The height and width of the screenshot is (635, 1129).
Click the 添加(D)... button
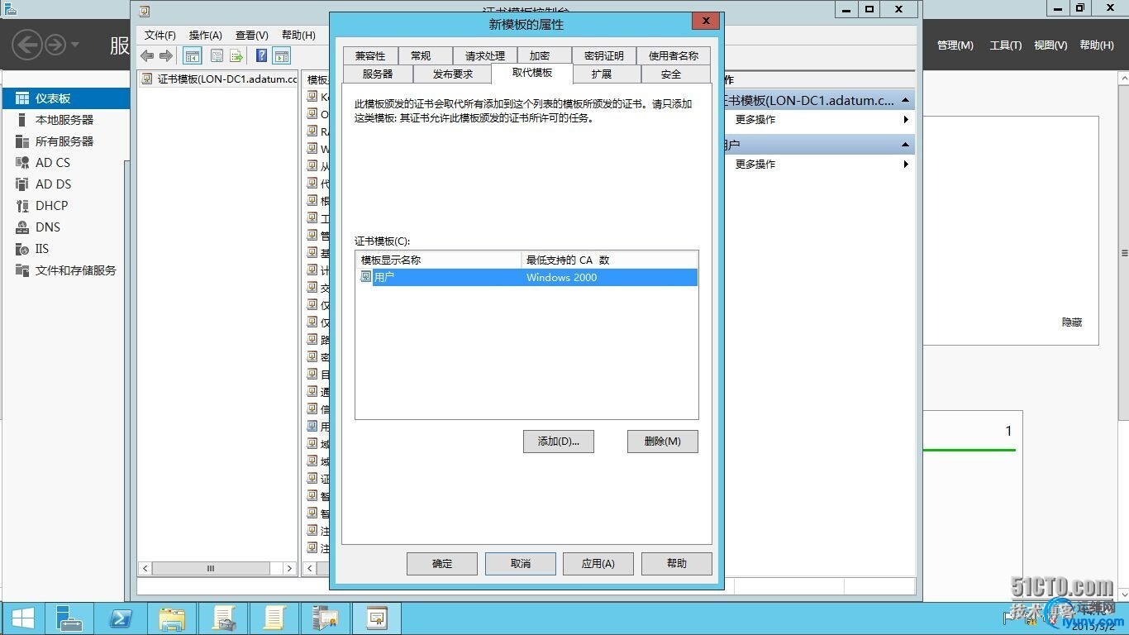[559, 442]
